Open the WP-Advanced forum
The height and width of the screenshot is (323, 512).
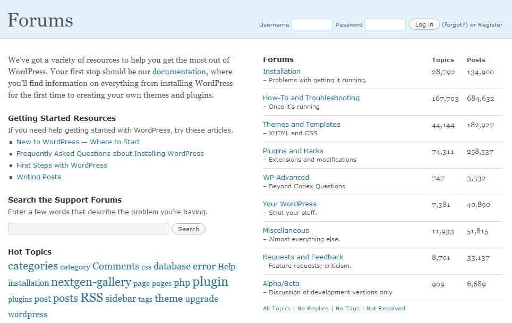click(x=286, y=177)
